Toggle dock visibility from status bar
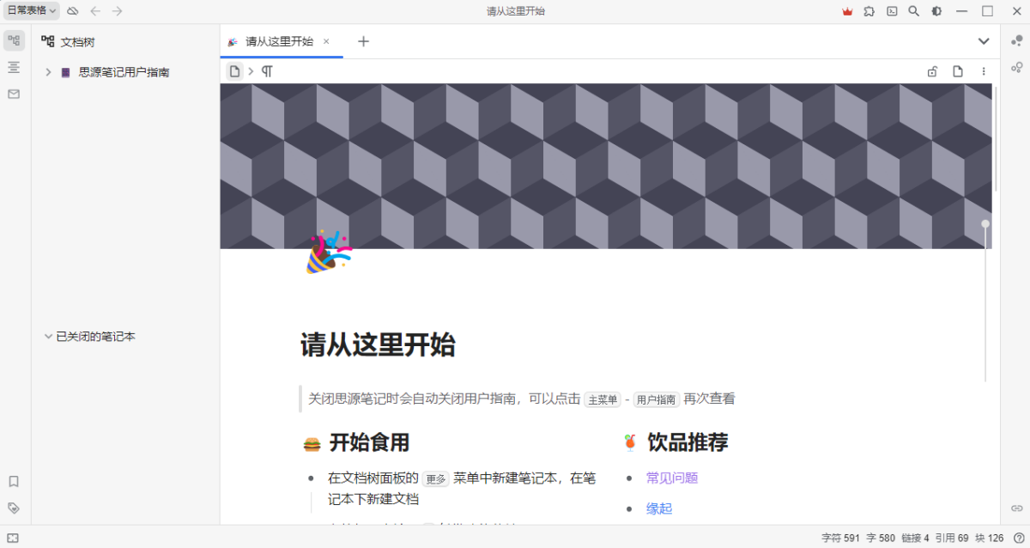This screenshot has height=548, width=1030. 13,539
